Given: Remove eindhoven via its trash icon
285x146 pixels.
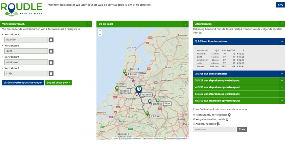Looking at the screenshot, I should (51, 62).
